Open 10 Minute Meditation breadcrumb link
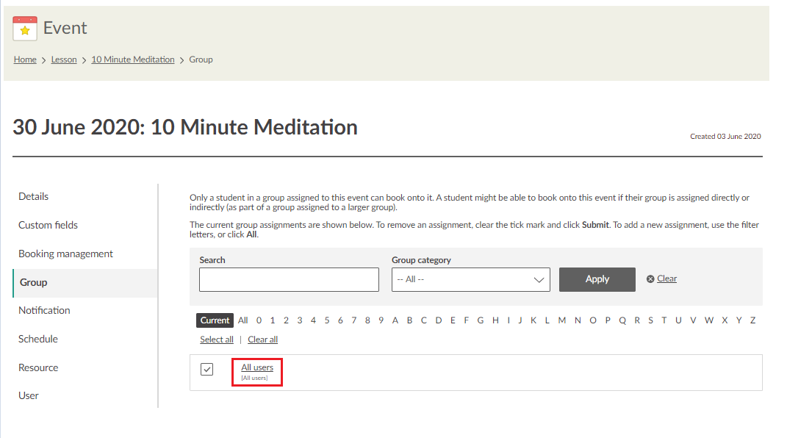Image resolution: width=787 pixels, height=438 pixels. [133, 60]
